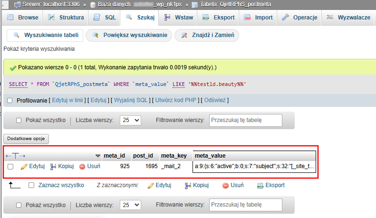Sort by the post_id column header

coord(143,156)
